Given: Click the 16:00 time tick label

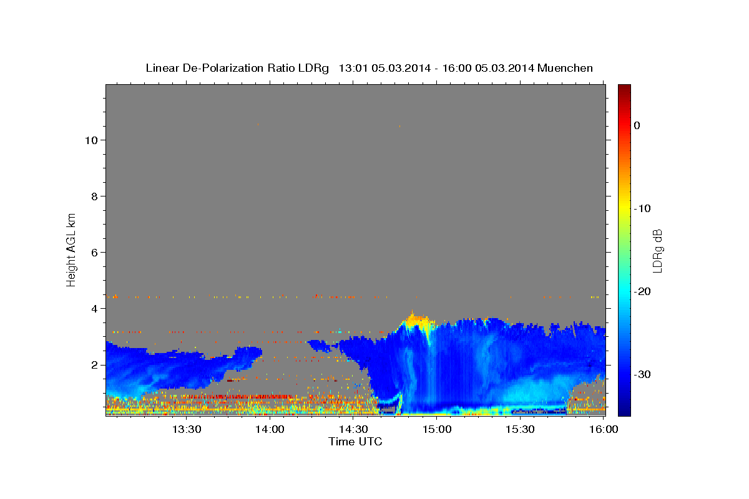Looking at the screenshot, I should point(604,429).
